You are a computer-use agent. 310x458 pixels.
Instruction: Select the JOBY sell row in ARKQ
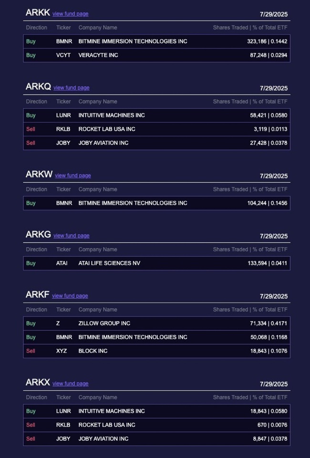point(157,143)
